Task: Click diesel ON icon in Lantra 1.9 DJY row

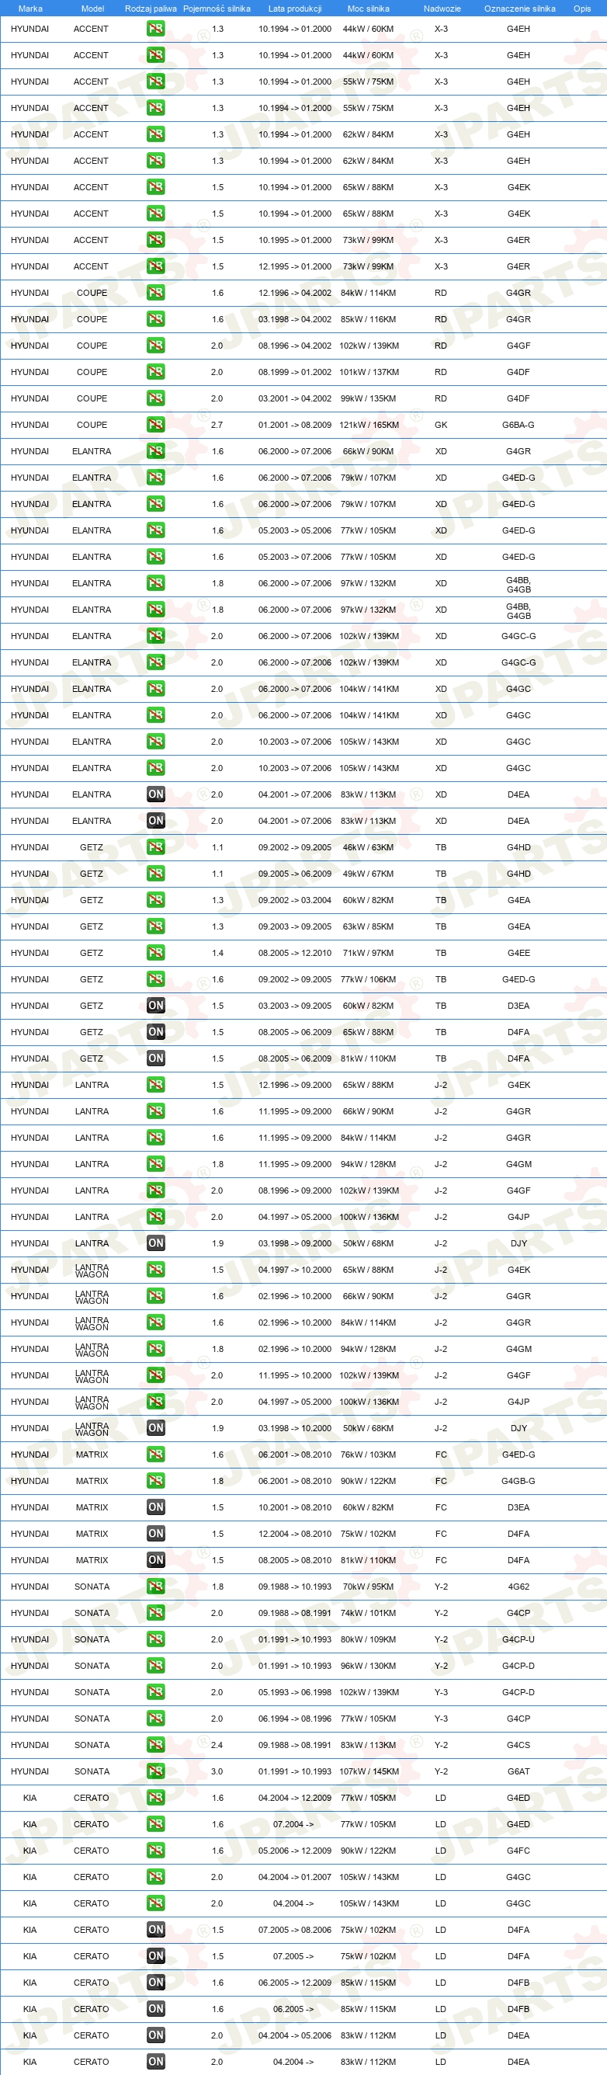Action: coord(155,1243)
